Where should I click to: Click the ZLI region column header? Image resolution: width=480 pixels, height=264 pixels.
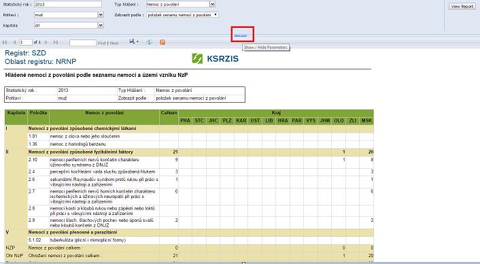point(352,120)
